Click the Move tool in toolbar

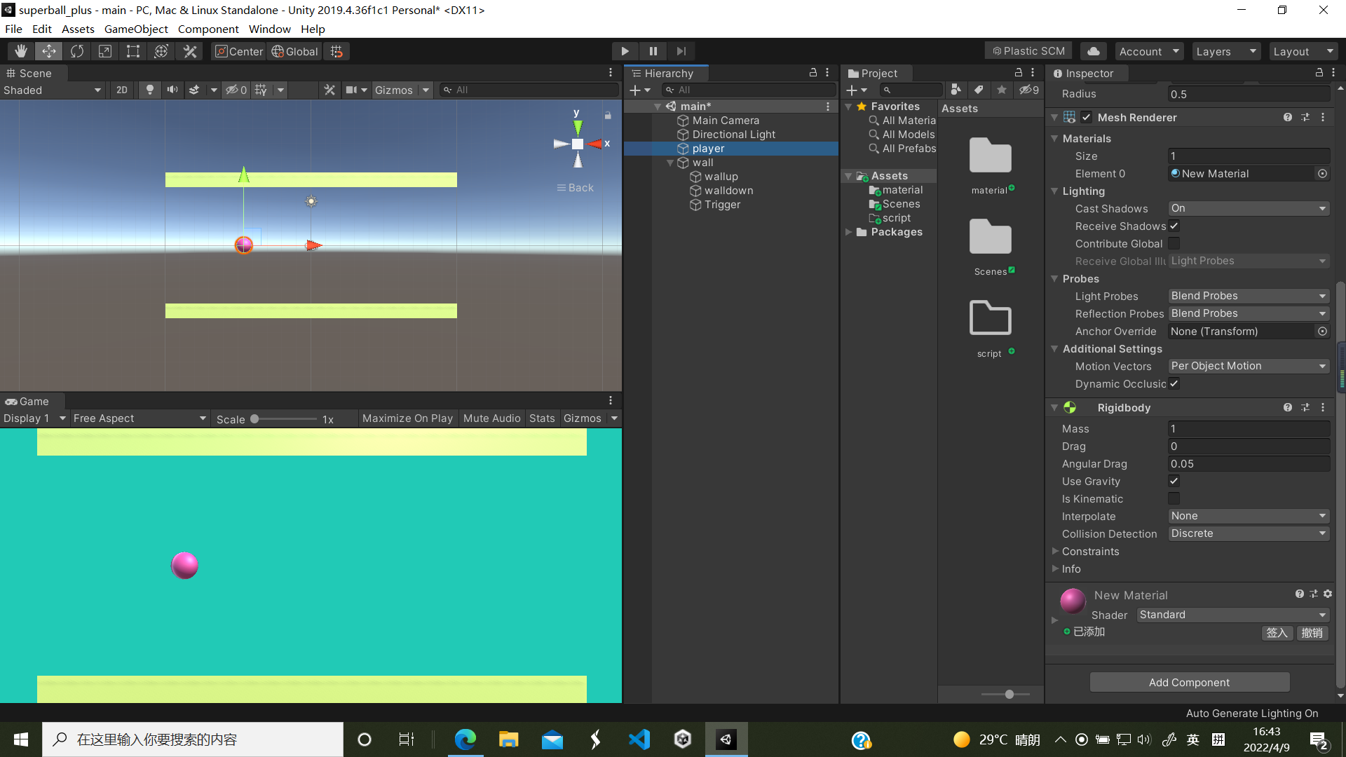(51, 51)
